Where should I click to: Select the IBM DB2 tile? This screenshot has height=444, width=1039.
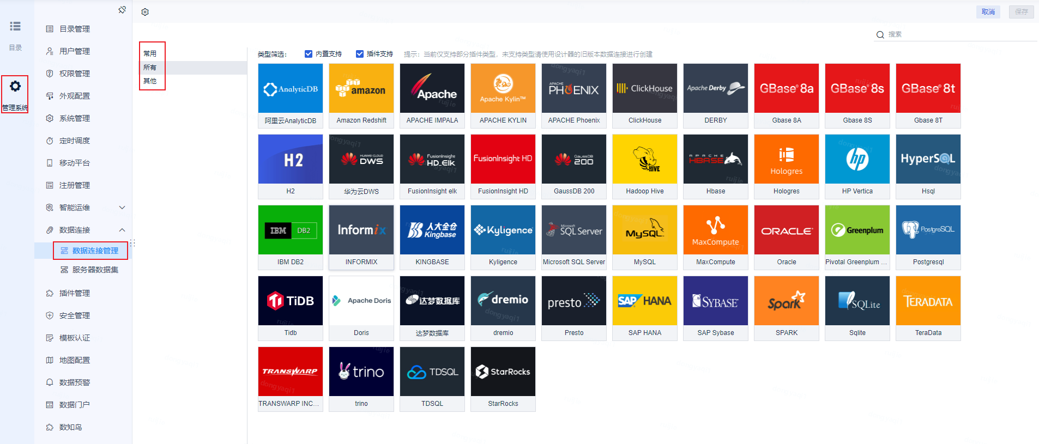(291, 238)
